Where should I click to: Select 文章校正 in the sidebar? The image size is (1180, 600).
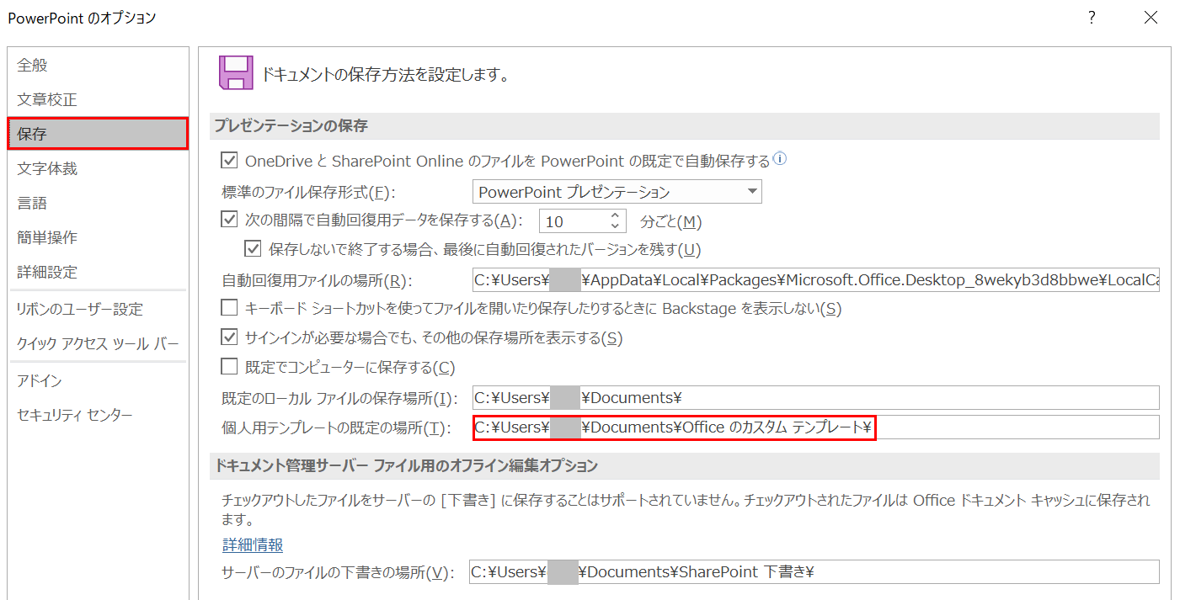tap(99, 99)
